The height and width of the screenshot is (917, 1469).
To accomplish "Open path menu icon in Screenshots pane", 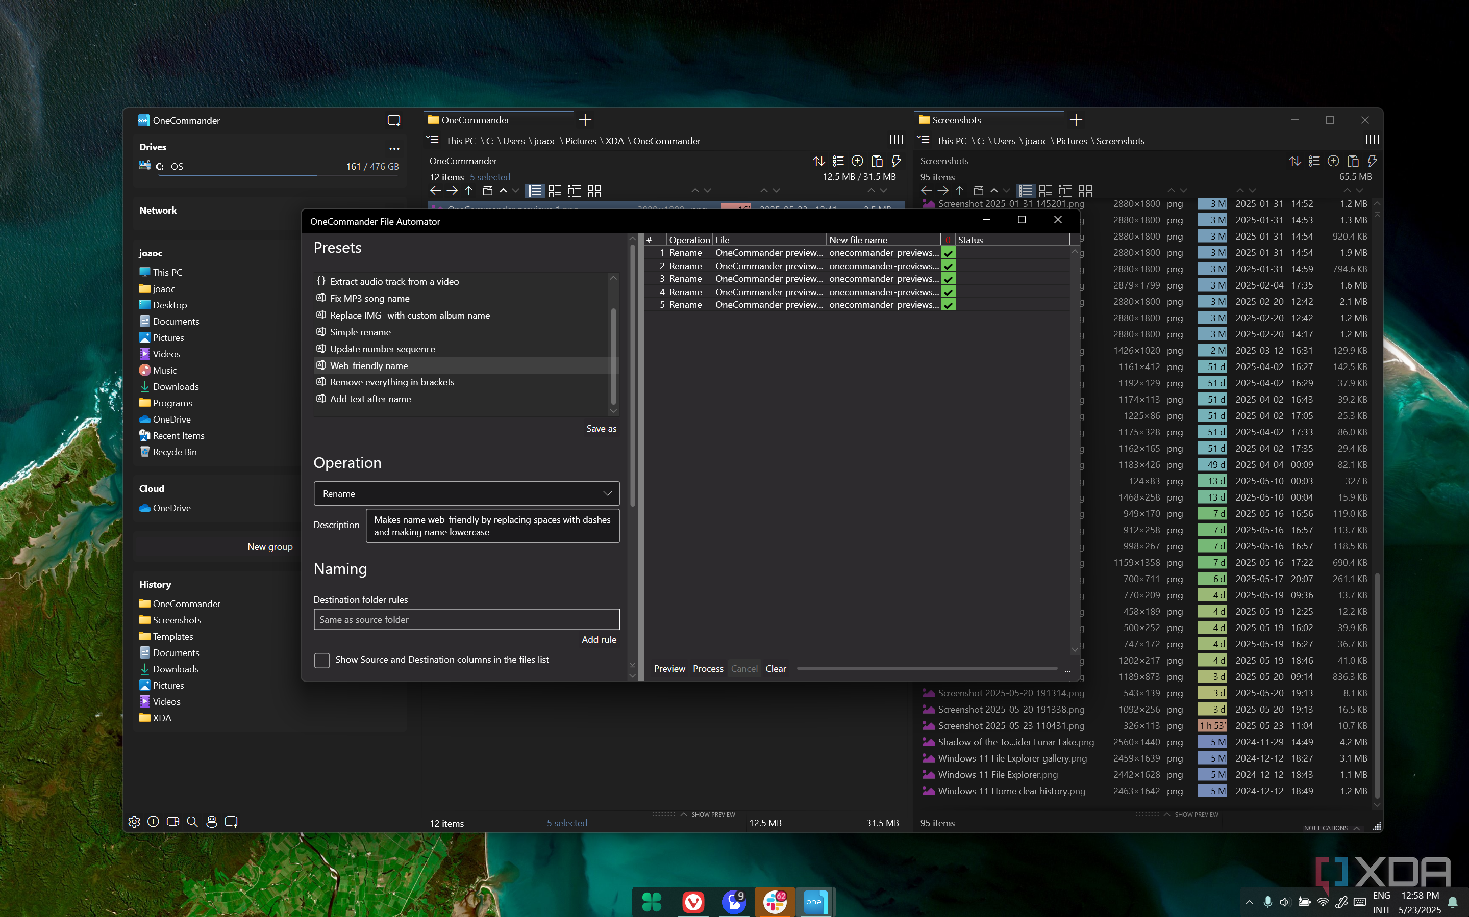I will [923, 140].
